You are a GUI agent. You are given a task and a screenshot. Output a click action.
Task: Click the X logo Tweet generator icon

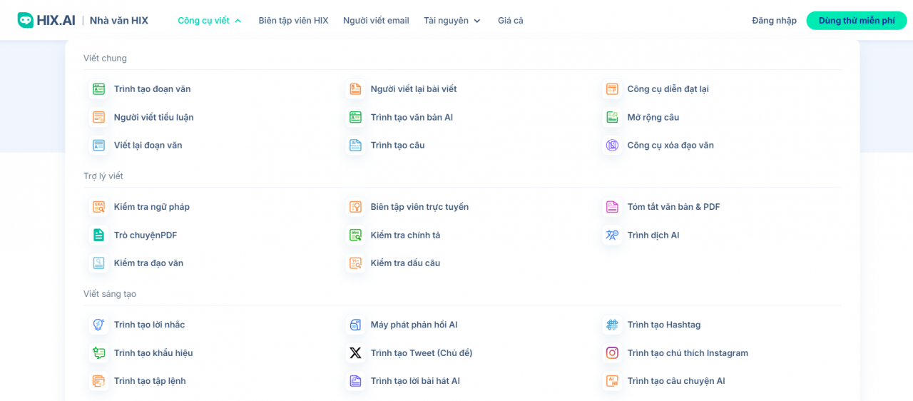click(x=355, y=353)
